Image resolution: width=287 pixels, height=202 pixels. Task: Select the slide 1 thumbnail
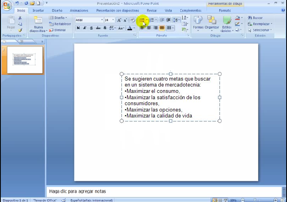24,60
